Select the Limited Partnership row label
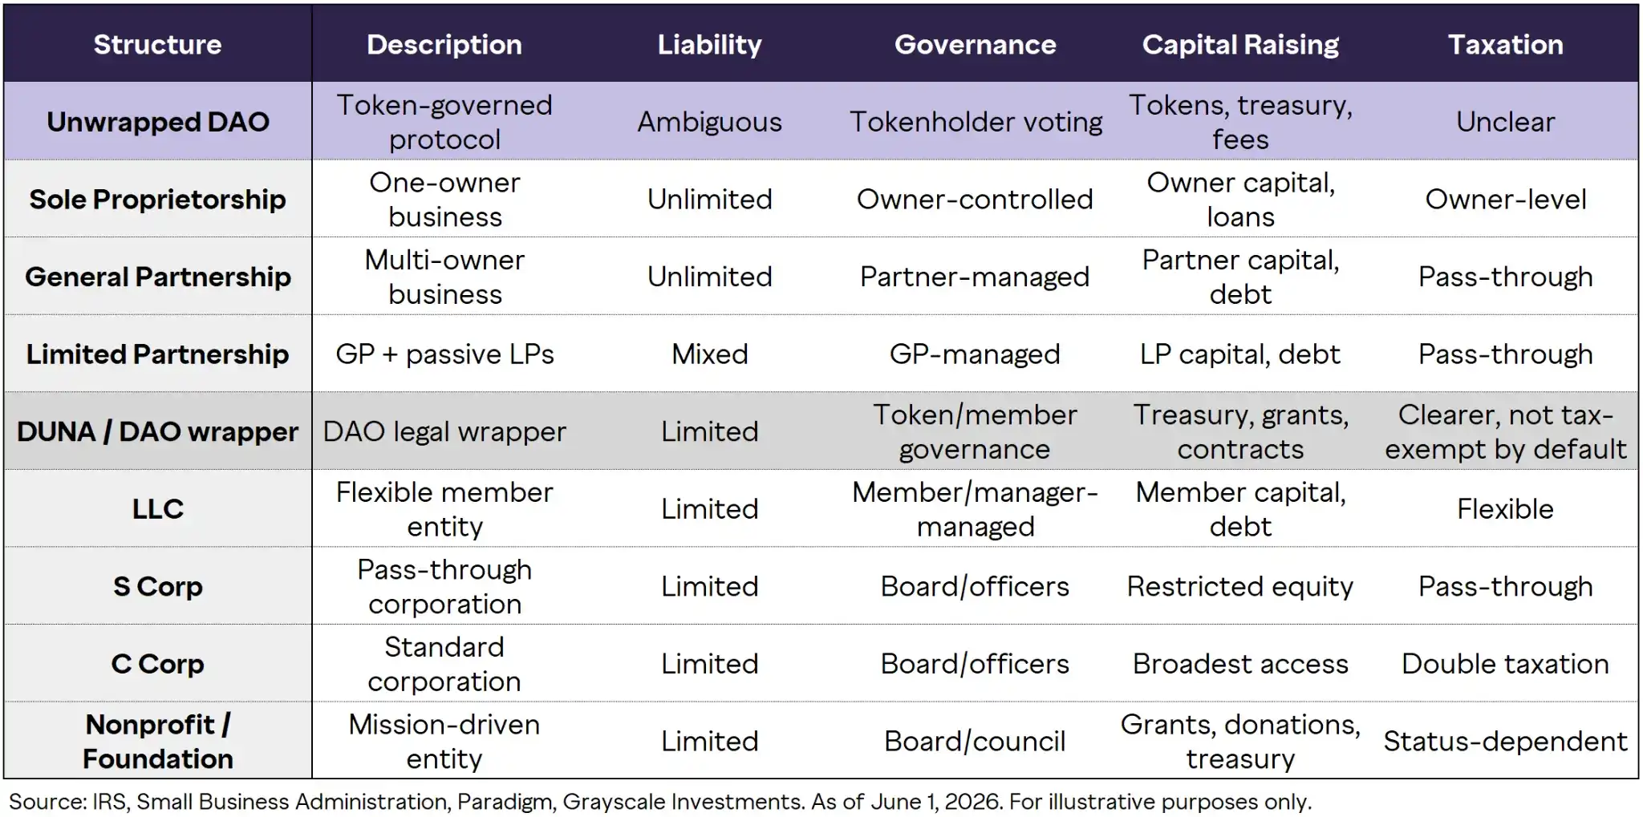The image size is (1643, 817). click(158, 354)
